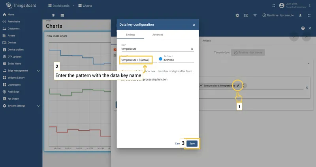Open the blue color picker swatch

(160, 59)
